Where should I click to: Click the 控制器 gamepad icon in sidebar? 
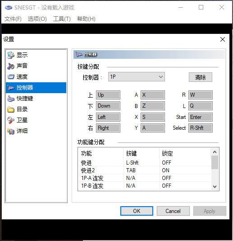(11, 88)
